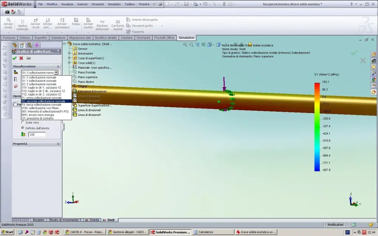Viewport: 378px width, 236px height.
Task: Open the Advisor studio dropdown arrow
Action: pyautogui.click(x=8, y=32)
